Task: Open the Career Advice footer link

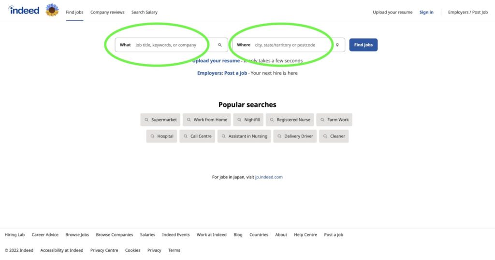Action: click(45, 235)
